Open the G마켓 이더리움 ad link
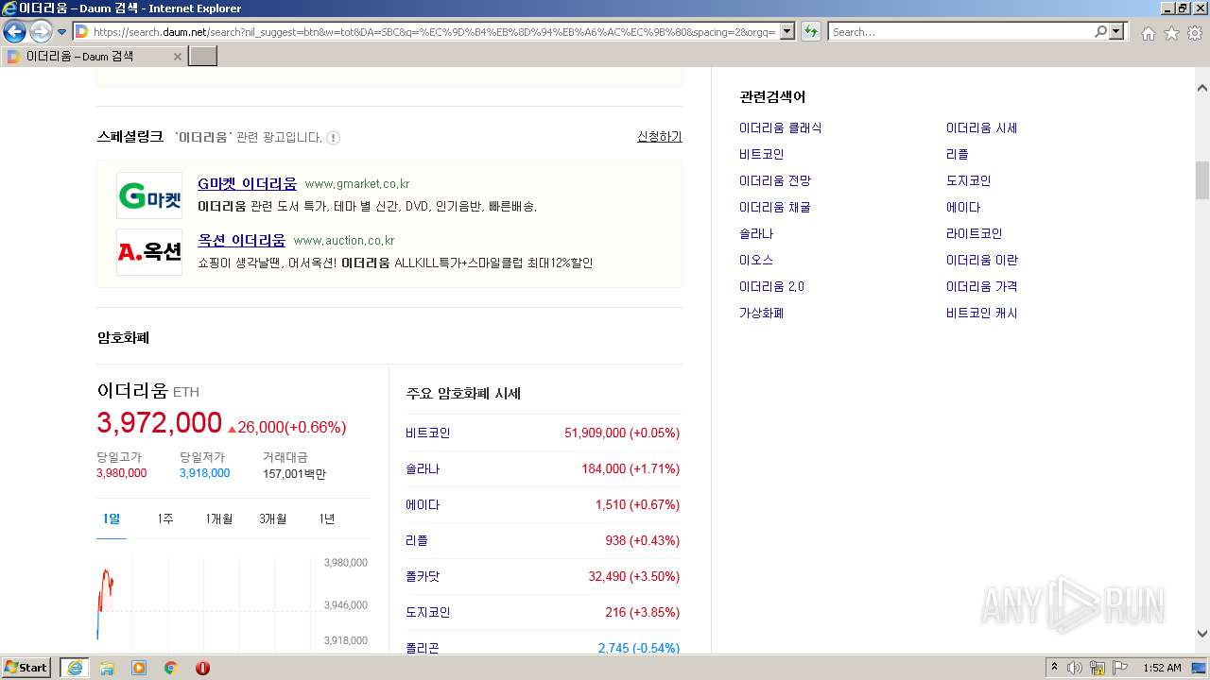 pos(247,183)
